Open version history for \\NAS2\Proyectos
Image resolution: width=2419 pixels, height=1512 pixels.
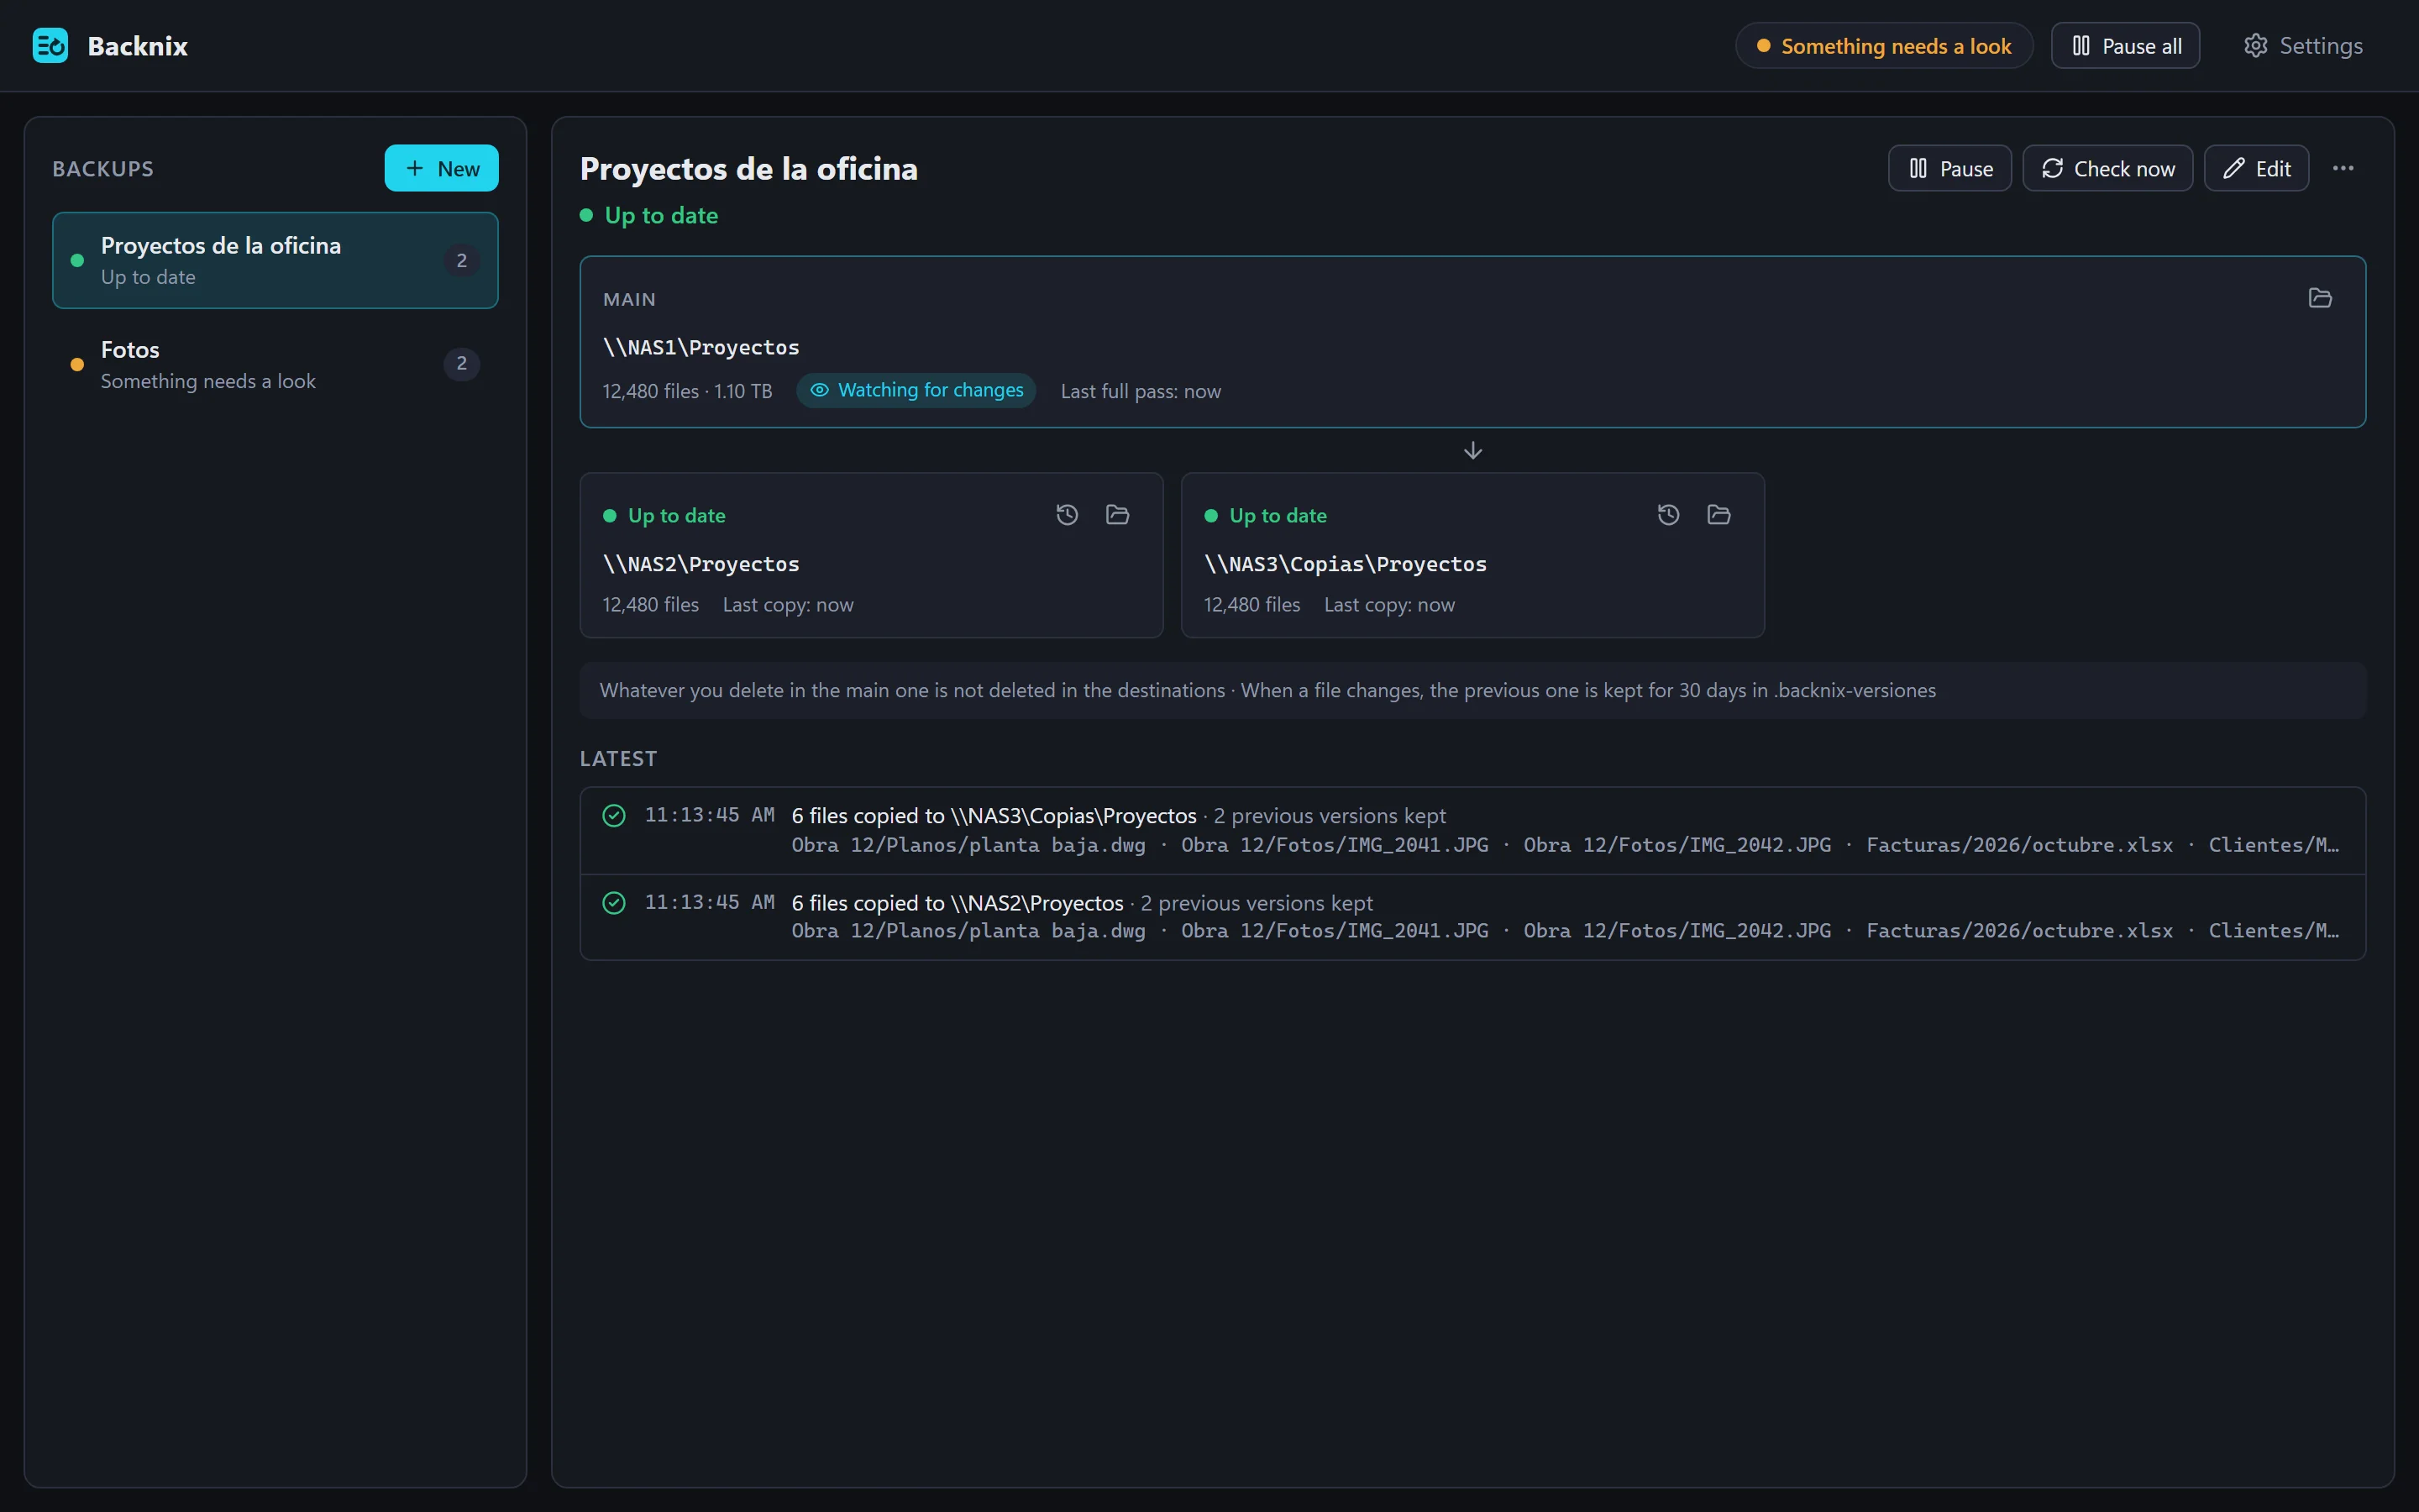pyautogui.click(x=1068, y=515)
